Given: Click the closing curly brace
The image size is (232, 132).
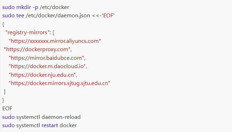Looking at the screenshot, I should pos(3,101).
